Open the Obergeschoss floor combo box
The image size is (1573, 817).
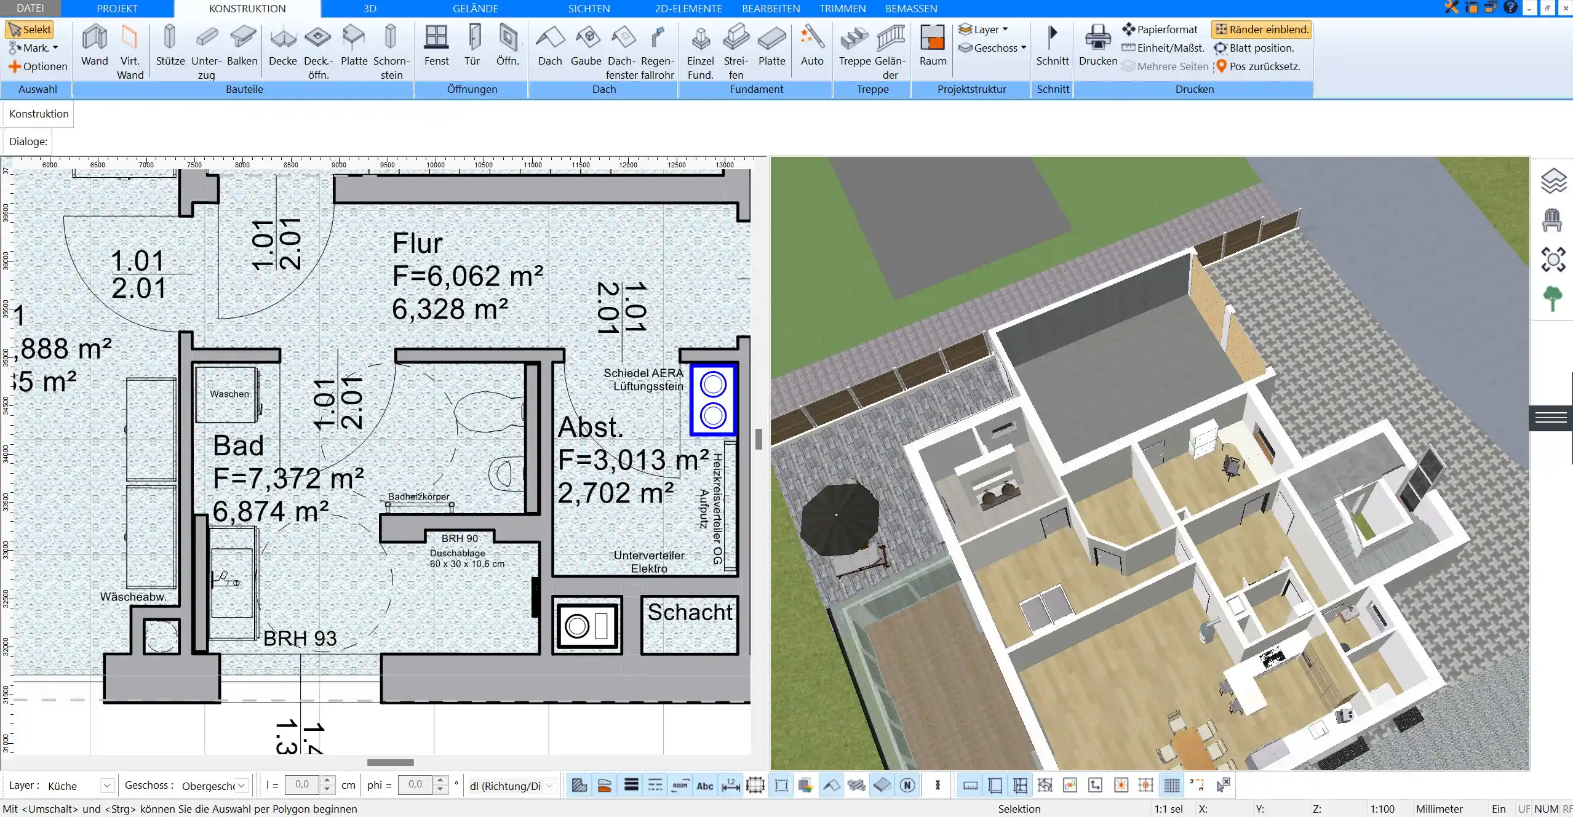215,786
